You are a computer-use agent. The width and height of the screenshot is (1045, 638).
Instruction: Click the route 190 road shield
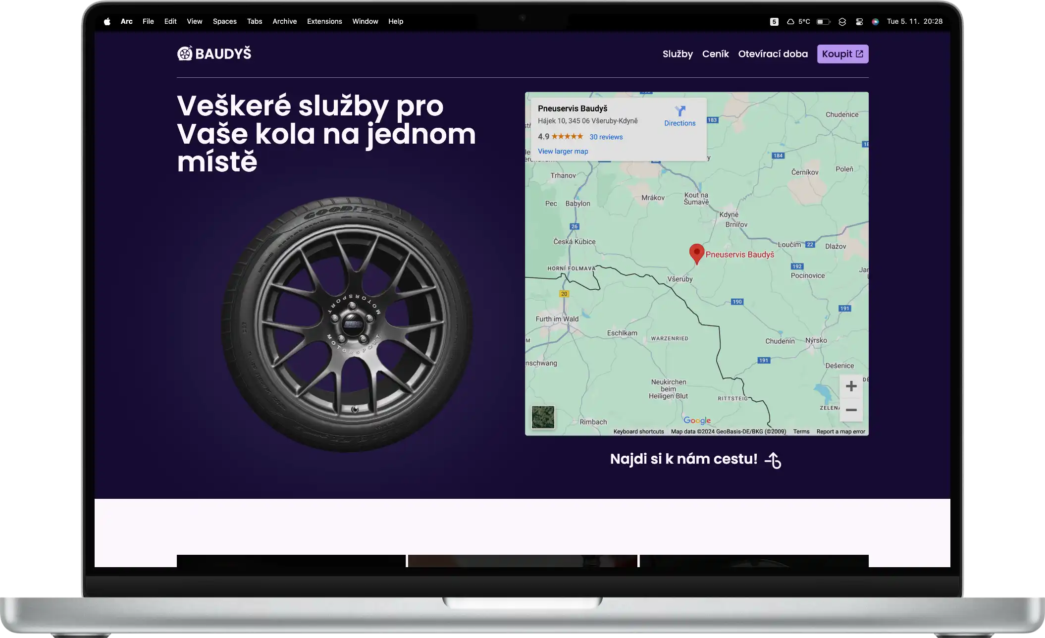click(x=737, y=302)
